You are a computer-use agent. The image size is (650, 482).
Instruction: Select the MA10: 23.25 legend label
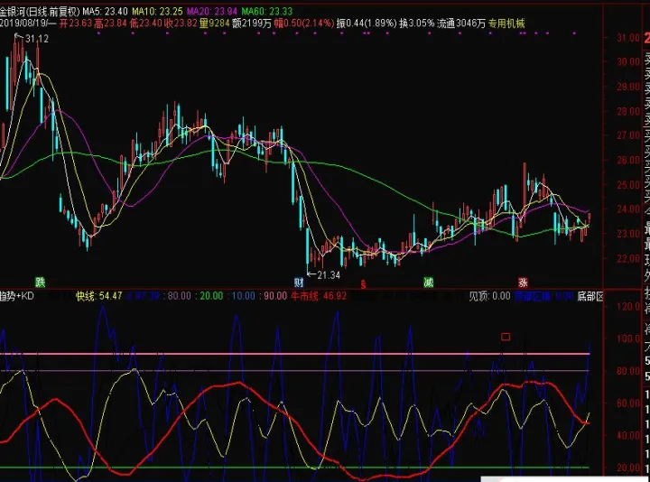tap(157, 11)
